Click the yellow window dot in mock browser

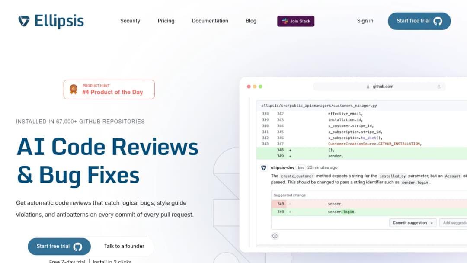pos(255,87)
